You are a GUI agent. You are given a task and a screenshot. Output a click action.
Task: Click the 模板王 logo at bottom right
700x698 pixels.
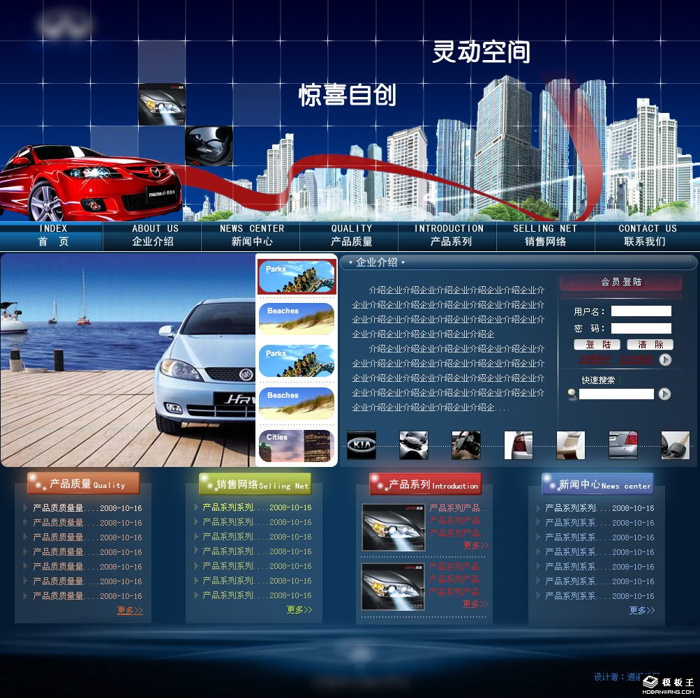[x=669, y=685]
